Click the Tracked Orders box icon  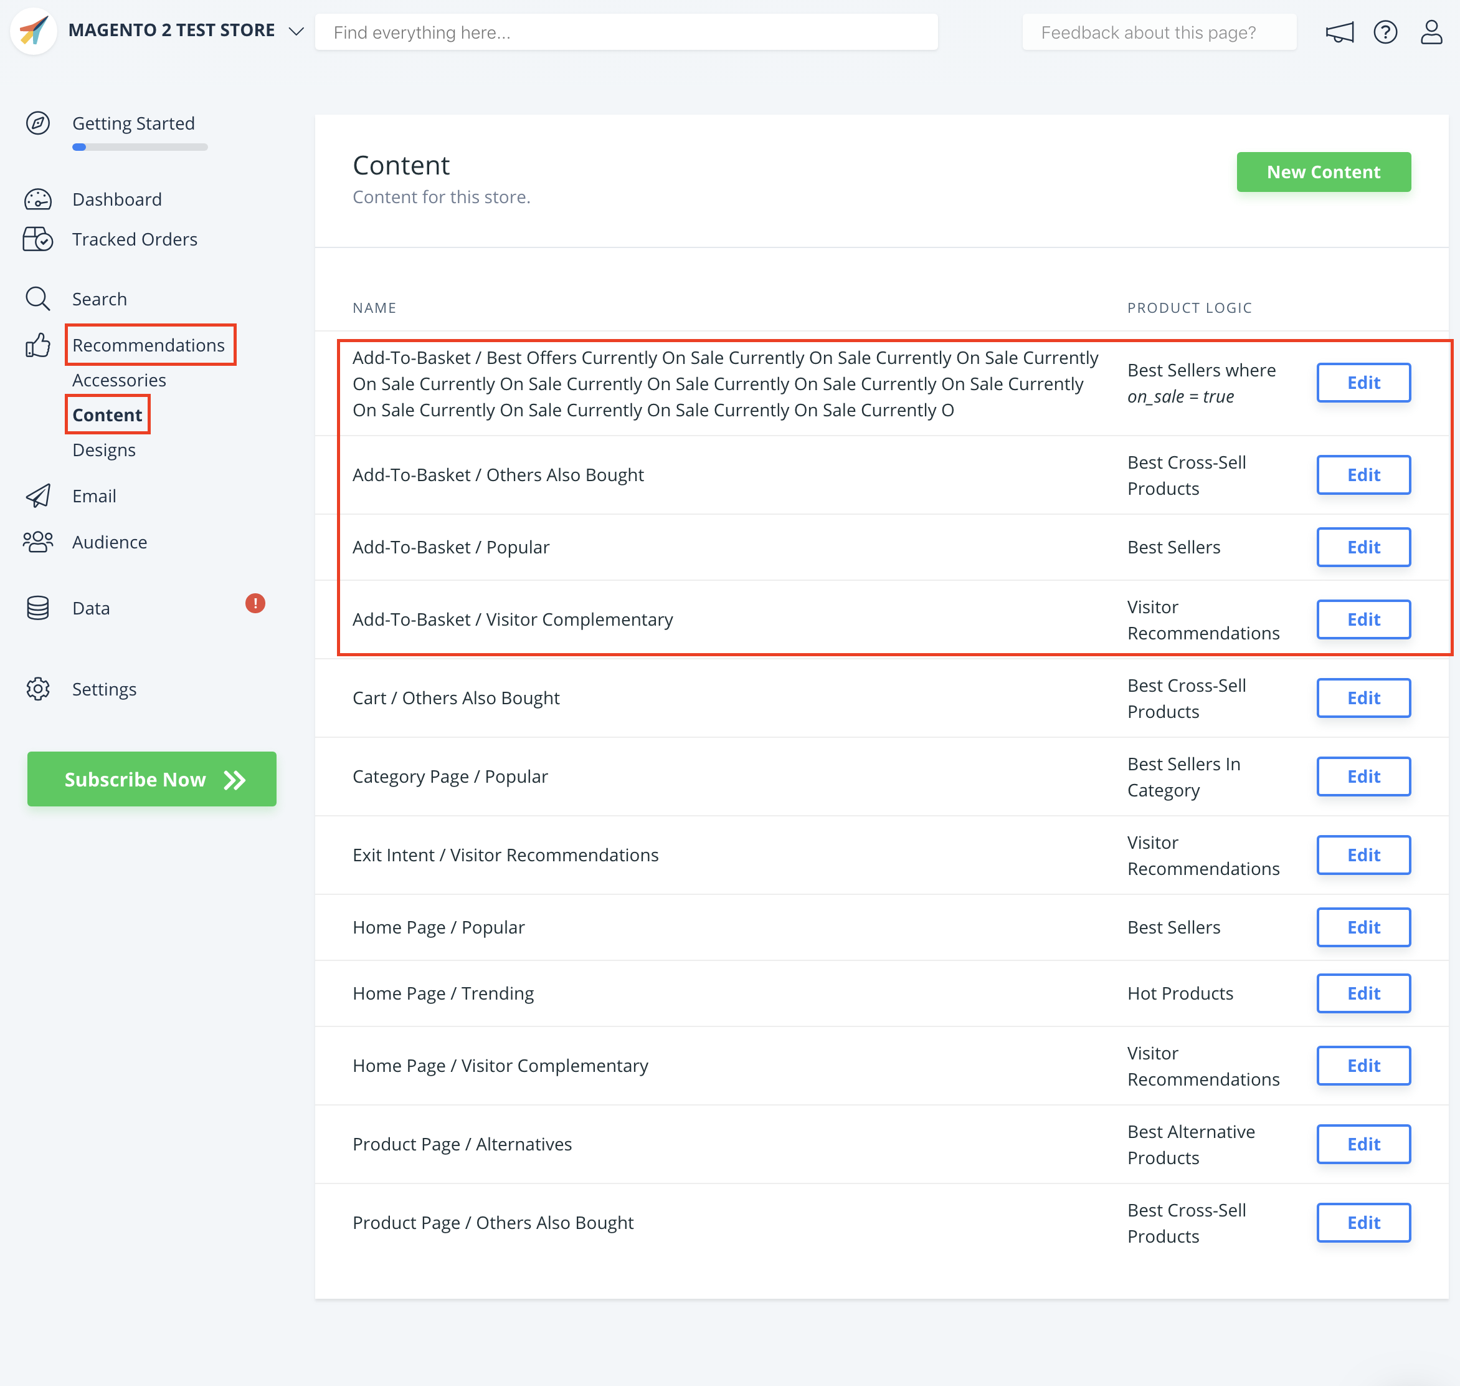[37, 239]
